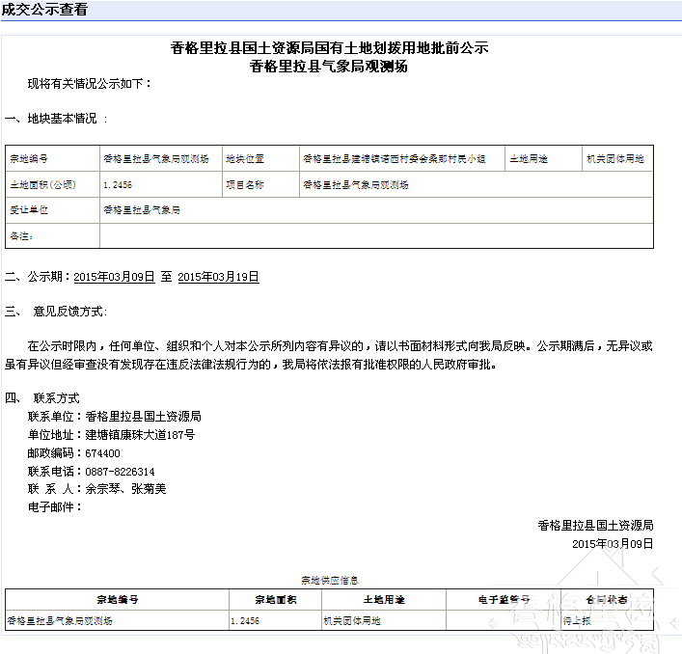Click the signature date 2015年03月09日 at bottom right
Image resolution: width=682 pixels, height=654 pixels.
click(x=613, y=544)
